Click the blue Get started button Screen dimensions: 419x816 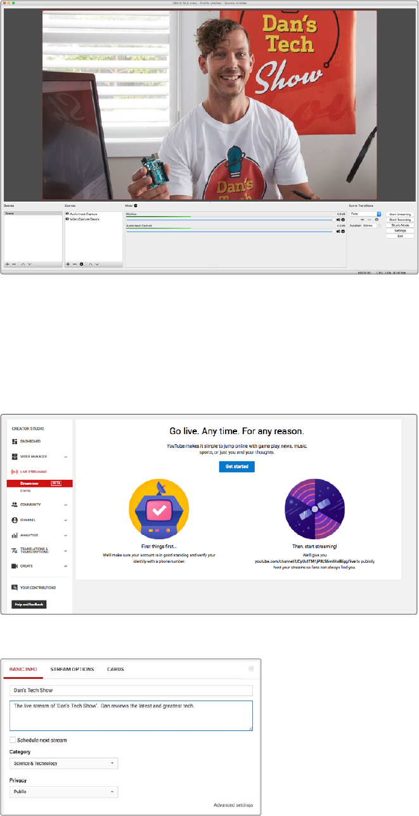(237, 466)
